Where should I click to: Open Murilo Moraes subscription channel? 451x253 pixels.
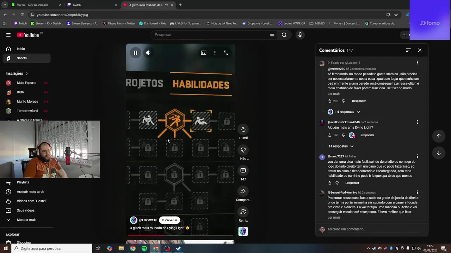[27, 102]
